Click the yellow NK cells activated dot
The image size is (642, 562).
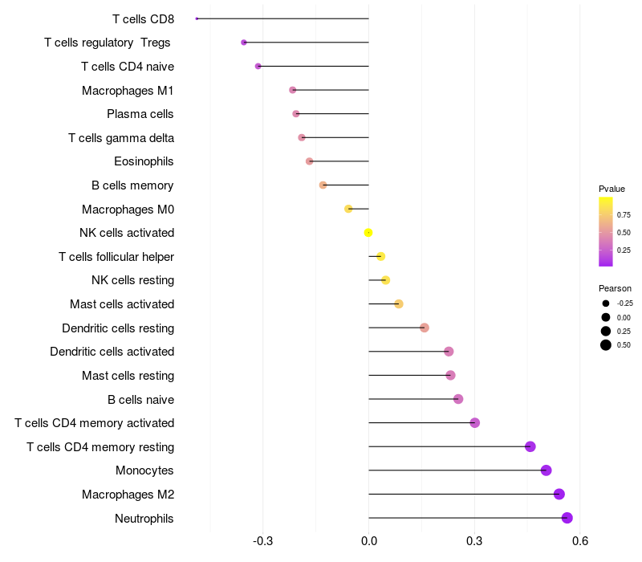pos(368,233)
